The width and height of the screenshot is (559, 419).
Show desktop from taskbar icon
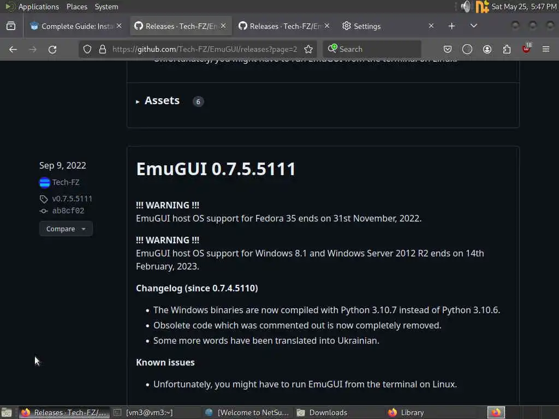7,412
